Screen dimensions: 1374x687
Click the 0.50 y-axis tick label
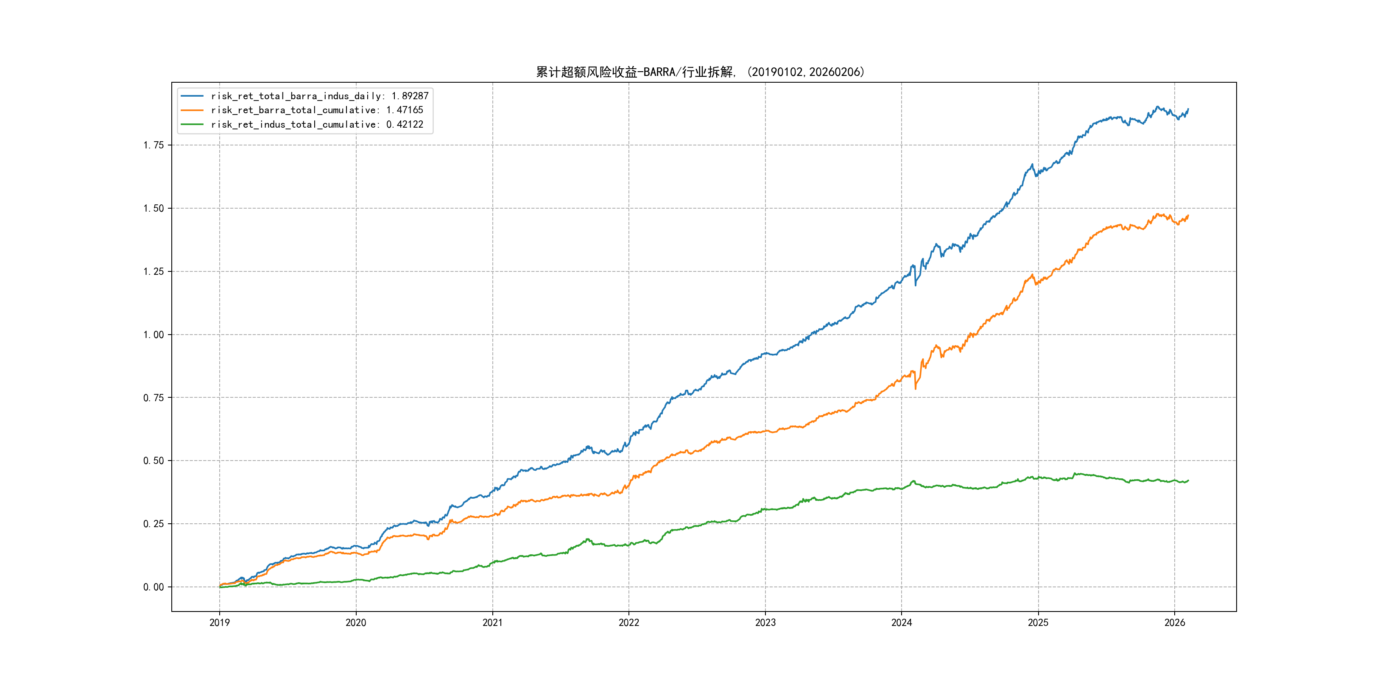(x=153, y=461)
